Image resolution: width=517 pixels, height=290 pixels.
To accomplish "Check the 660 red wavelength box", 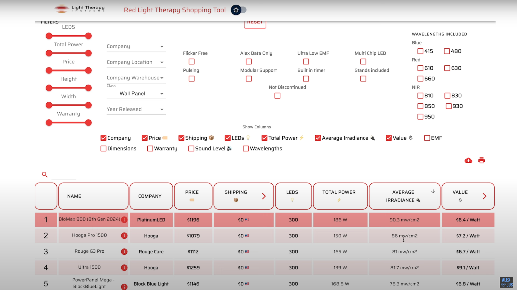I will 420,79.
